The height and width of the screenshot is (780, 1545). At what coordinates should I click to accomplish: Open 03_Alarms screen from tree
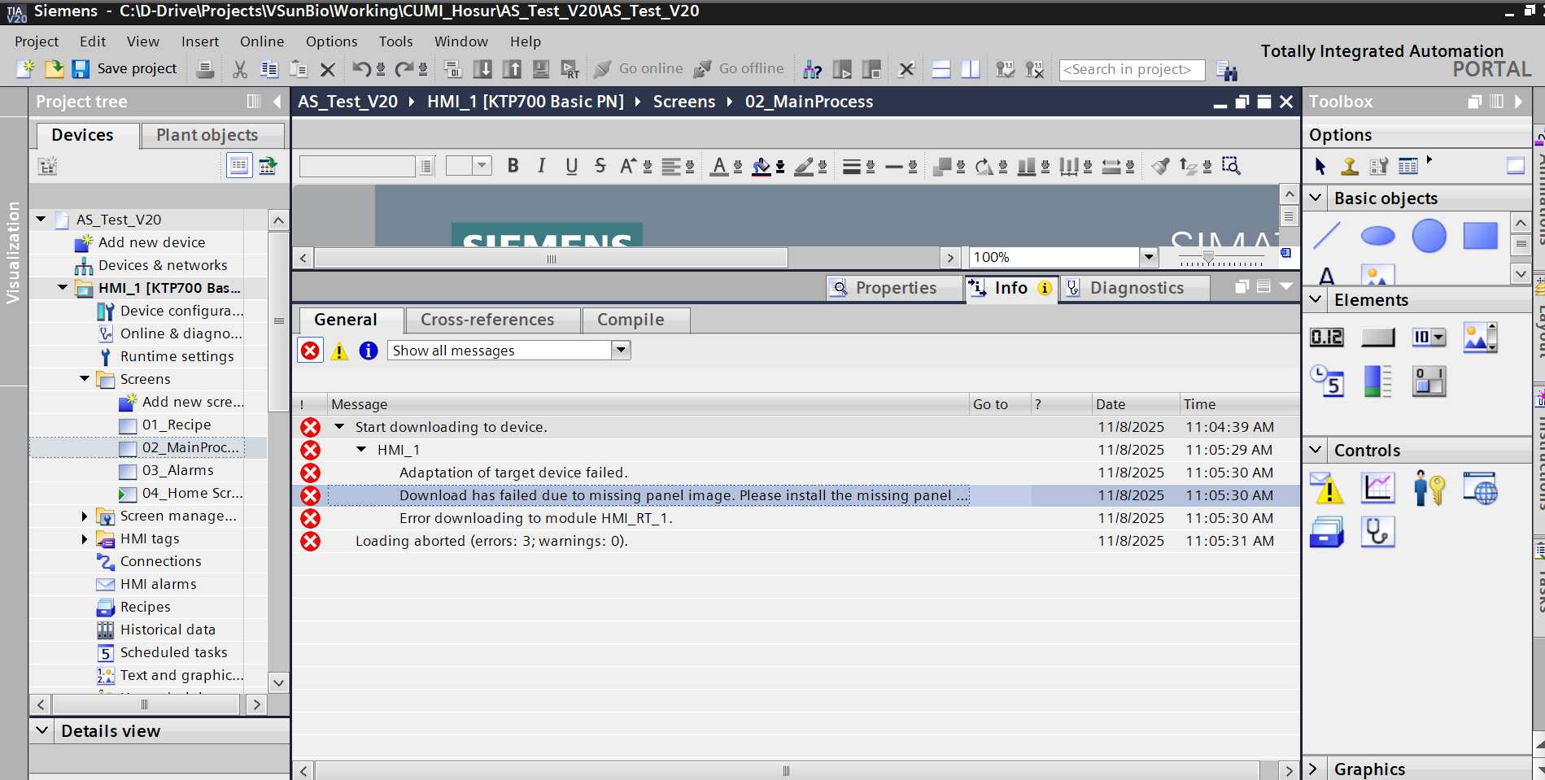coord(177,470)
